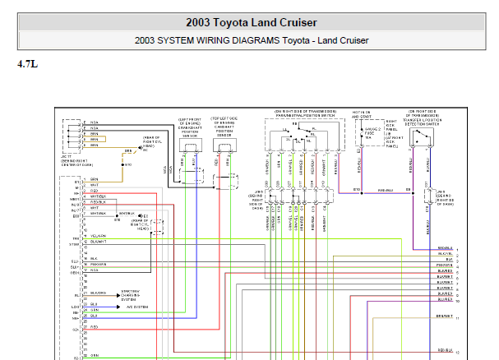Click the 'BLU' wire label at pin 25
The height and width of the screenshot is (360, 499).
94,316
